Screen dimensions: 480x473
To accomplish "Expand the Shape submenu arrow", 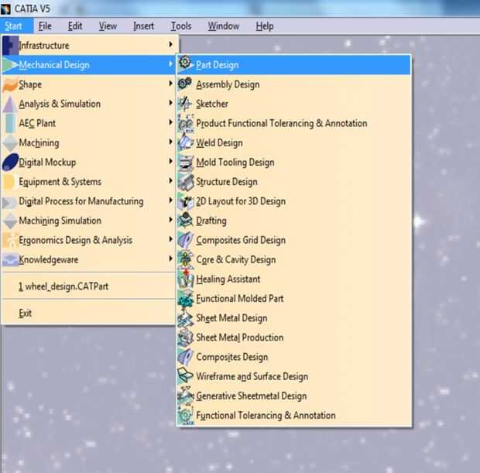I will [x=170, y=84].
